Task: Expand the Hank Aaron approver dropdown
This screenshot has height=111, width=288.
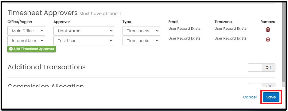Action: (x=84, y=31)
